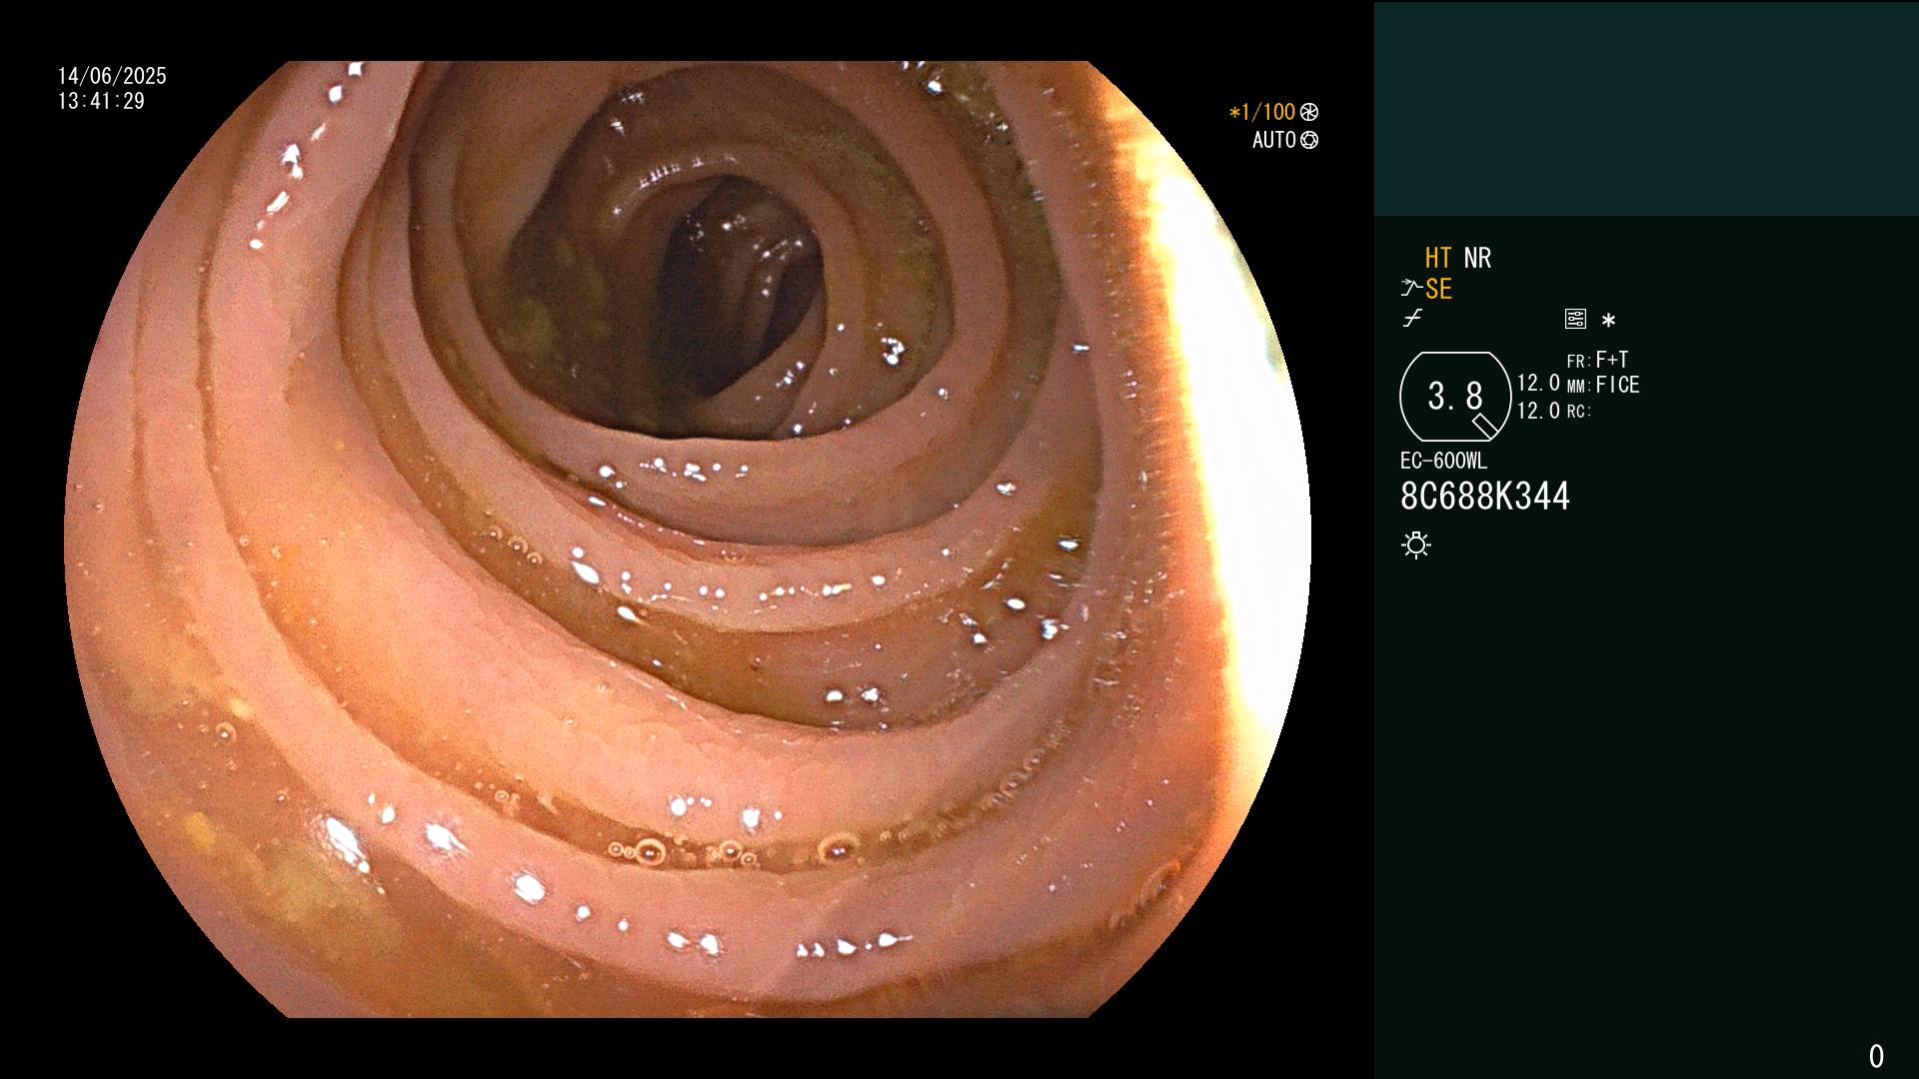
Task: Click the NR indicator
Action: click(x=1477, y=258)
